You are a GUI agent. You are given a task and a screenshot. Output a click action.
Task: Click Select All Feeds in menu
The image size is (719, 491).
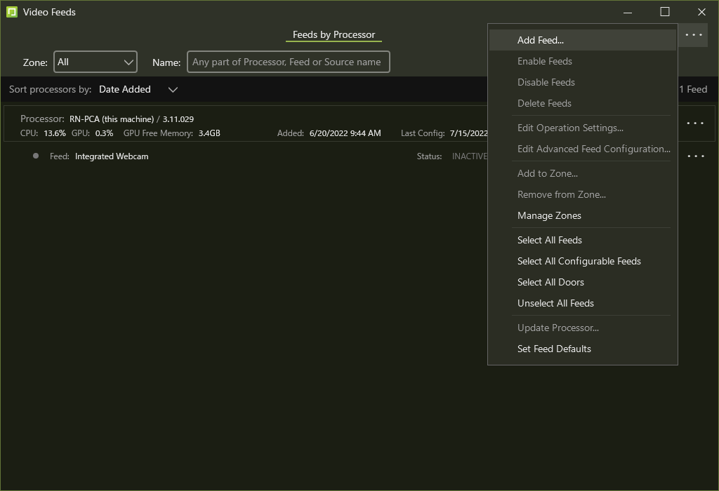pyautogui.click(x=550, y=240)
